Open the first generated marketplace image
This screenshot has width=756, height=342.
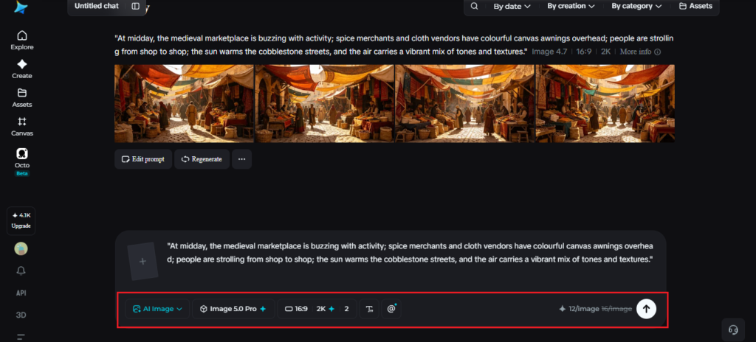[x=184, y=104]
